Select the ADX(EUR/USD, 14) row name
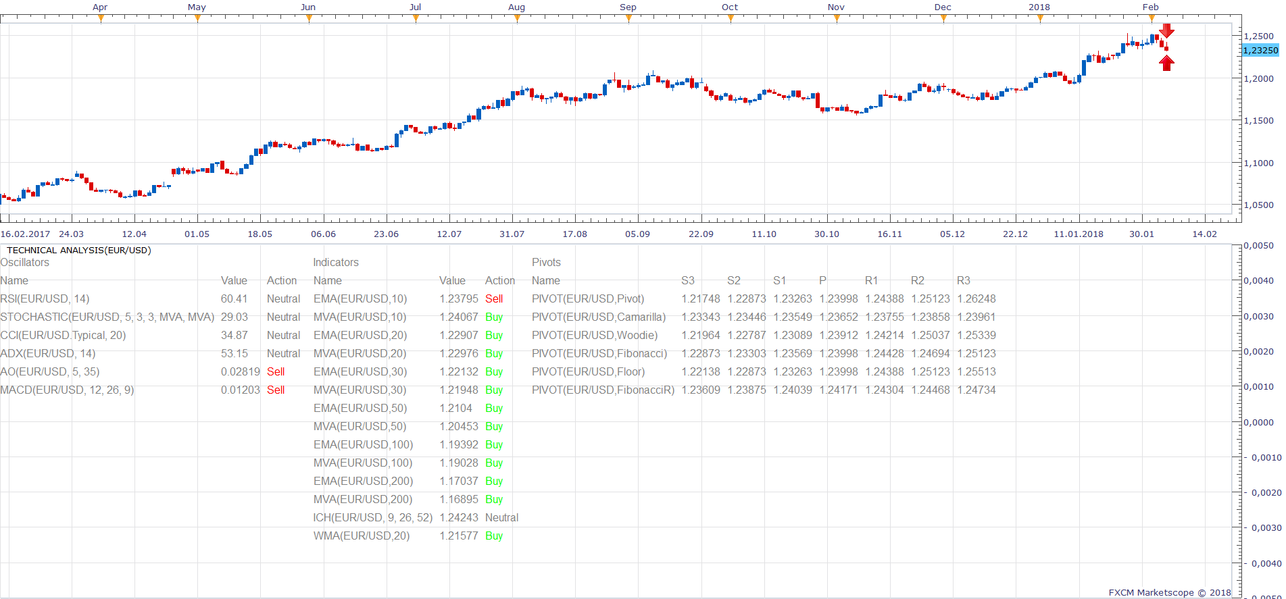 (48, 353)
